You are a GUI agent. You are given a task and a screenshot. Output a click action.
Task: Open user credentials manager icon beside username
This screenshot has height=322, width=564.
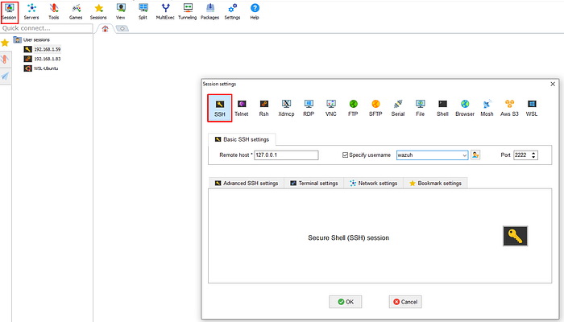point(475,155)
